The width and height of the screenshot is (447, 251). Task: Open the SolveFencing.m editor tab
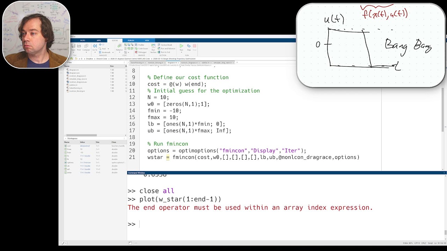138,63
